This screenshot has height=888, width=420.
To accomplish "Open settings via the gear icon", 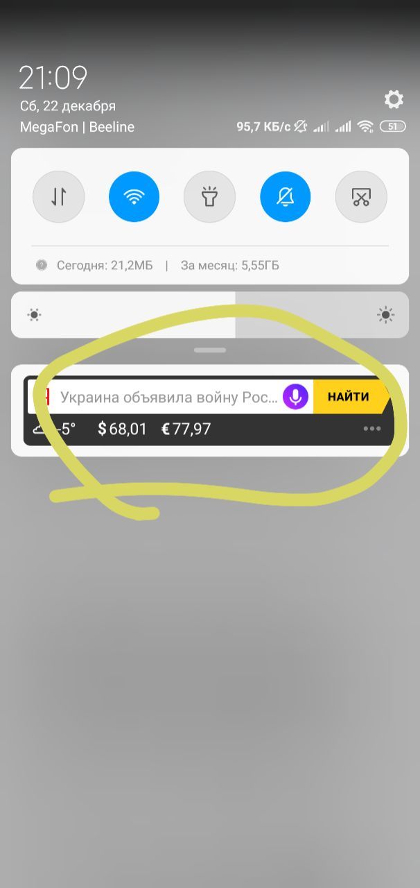I will (394, 99).
